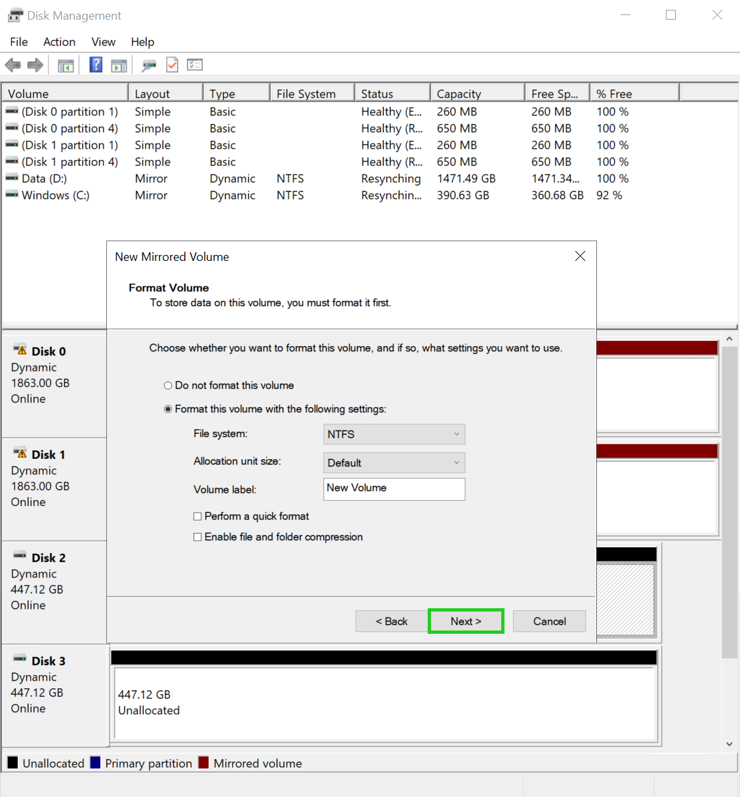Open the Action menu
The width and height of the screenshot is (740, 797).
(59, 41)
